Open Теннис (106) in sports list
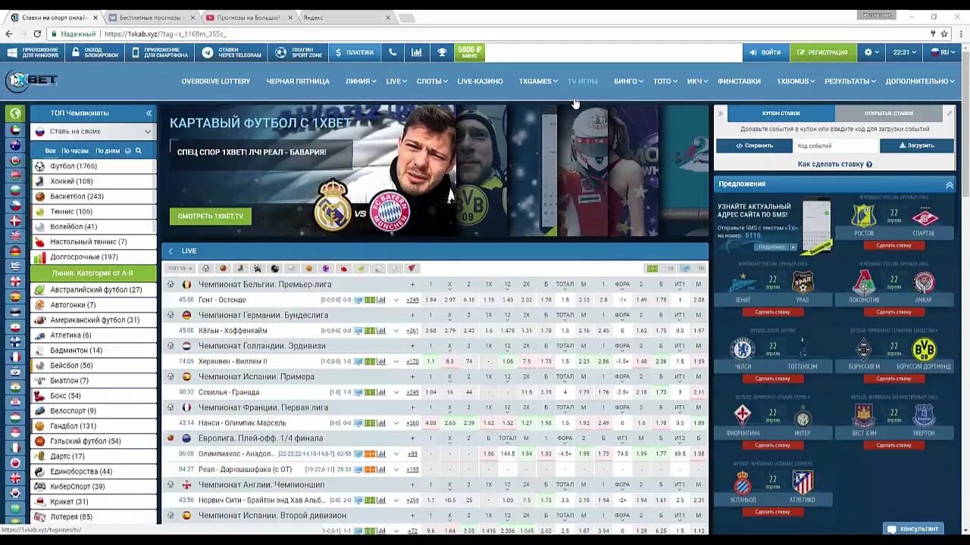 [93, 211]
